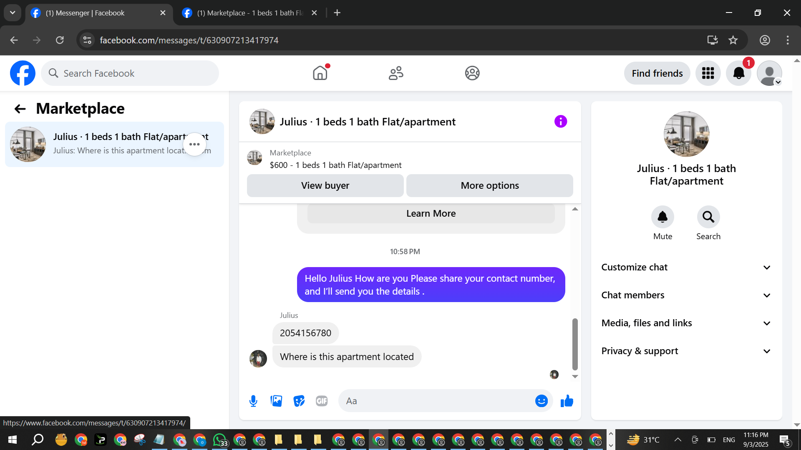Image resolution: width=801 pixels, height=450 pixels.
Task: Select the Julius conversation in the list
Action: 114,144
